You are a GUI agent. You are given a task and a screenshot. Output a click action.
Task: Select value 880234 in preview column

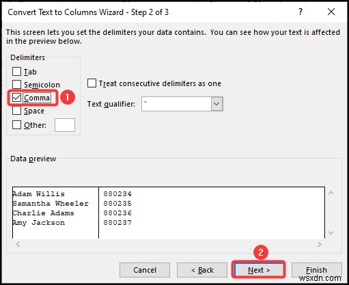pyautogui.click(x=117, y=194)
